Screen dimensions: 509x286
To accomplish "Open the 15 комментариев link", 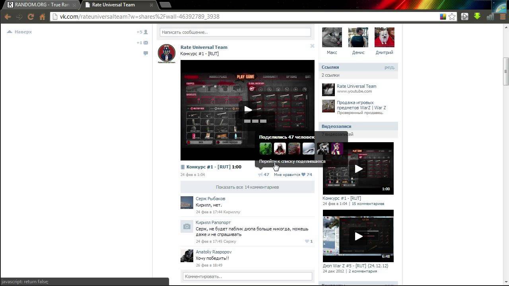I will pos(368,204).
